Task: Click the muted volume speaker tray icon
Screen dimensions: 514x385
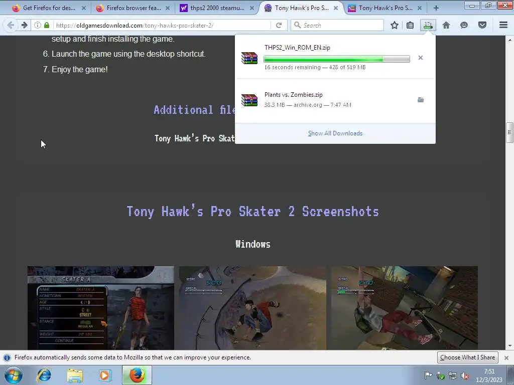Action: tap(464, 376)
